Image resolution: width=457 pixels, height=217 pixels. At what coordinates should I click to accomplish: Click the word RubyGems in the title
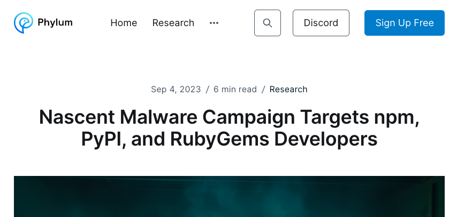click(x=219, y=139)
